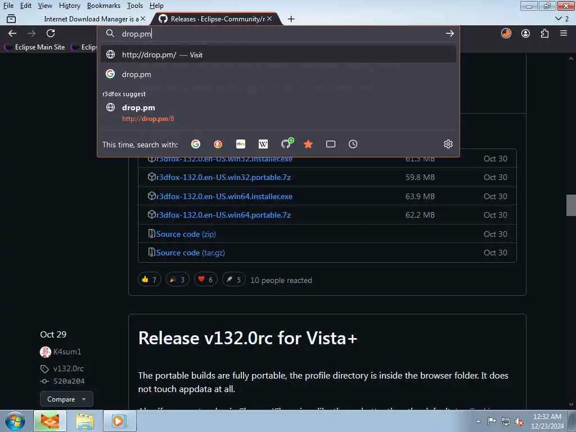Open the Extensions puzzle icon
576x432 pixels.
tap(544, 33)
